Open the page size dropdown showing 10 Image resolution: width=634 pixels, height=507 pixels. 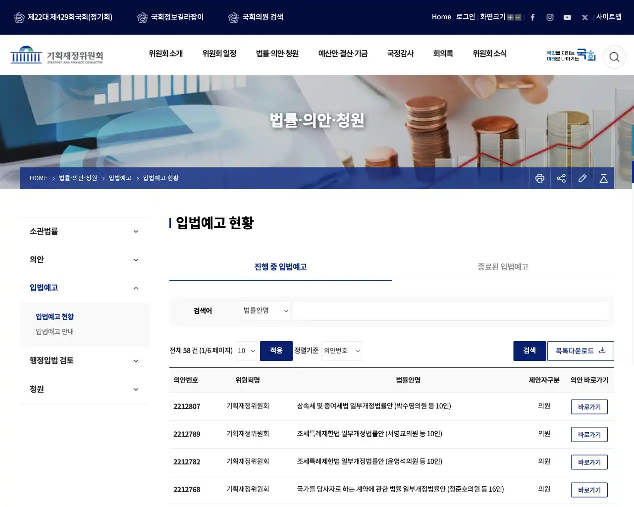pos(246,351)
